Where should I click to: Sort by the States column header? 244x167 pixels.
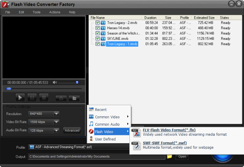click(x=224, y=18)
